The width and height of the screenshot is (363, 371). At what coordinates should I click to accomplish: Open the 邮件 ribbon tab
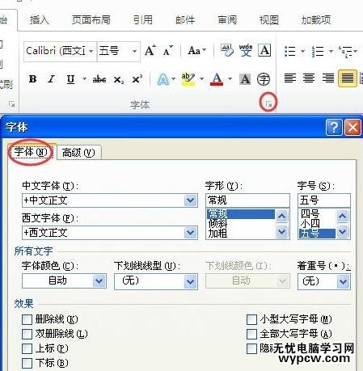pyautogui.click(x=185, y=19)
